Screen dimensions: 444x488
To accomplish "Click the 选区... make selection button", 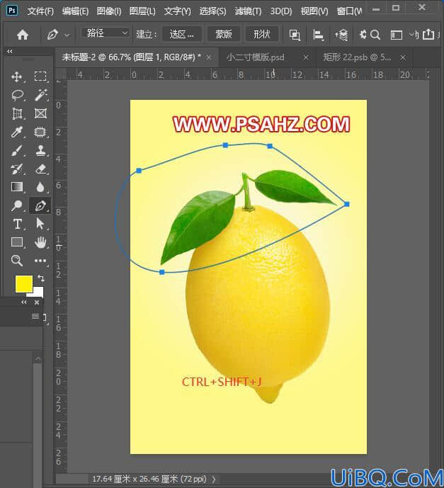I will [182, 34].
